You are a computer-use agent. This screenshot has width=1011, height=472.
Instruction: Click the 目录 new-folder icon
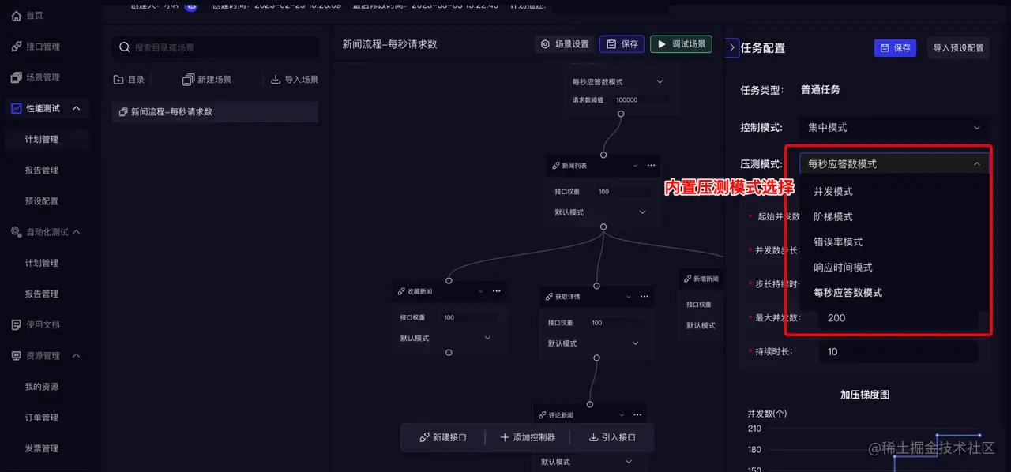[118, 80]
